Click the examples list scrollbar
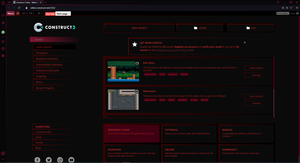The width and height of the screenshot is (300, 163). (274, 87)
